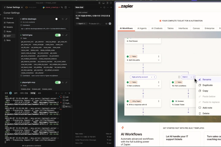Close the chat panel
Image resolution: width=221 pixels, height=147 pixels.
[111, 7]
